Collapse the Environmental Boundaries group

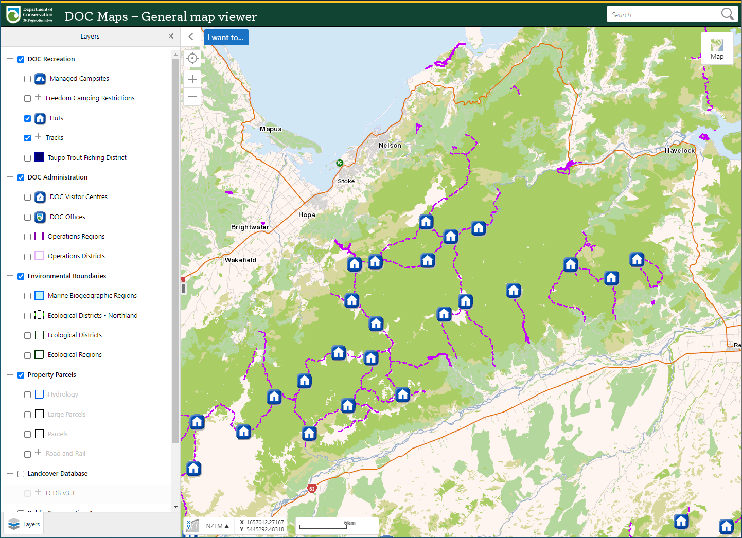click(10, 276)
